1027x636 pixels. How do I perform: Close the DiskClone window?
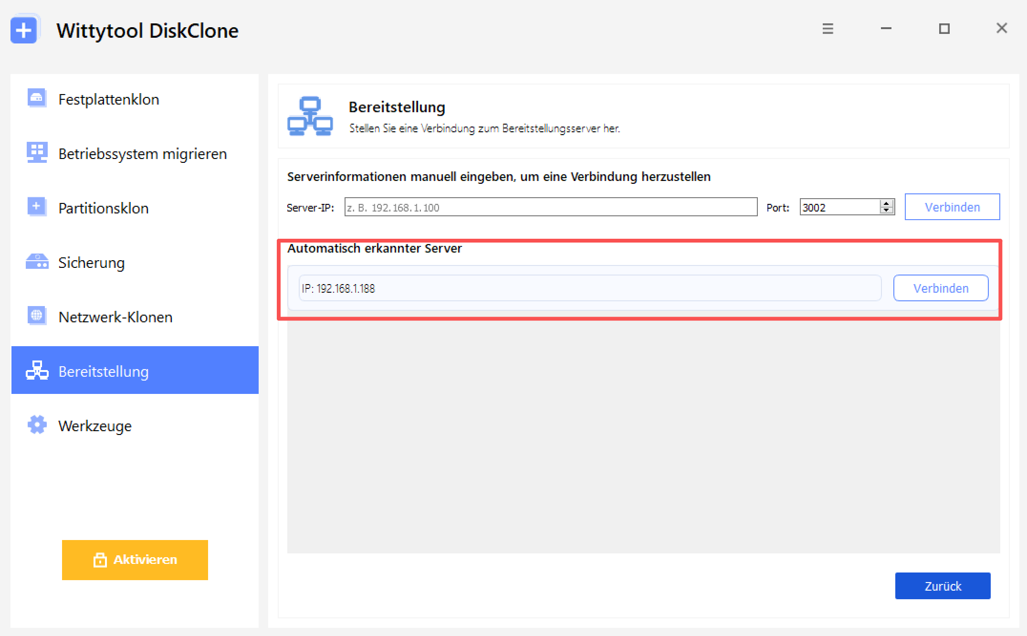click(x=1002, y=28)
